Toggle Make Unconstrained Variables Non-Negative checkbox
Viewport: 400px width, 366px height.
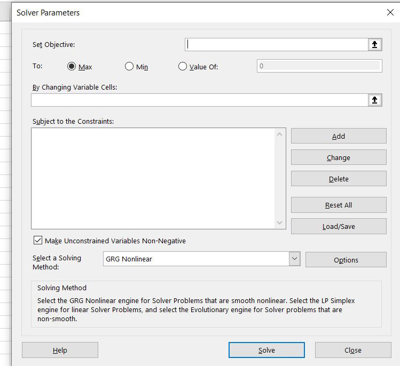[x=38, y=240]
